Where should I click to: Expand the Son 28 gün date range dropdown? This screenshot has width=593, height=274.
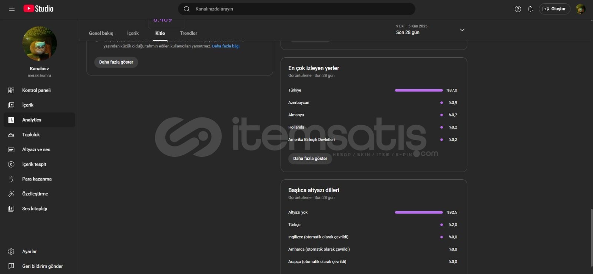tap(462, 30)
